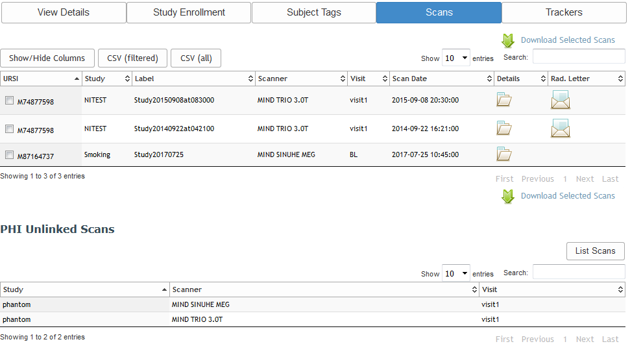Switch to Study Enrollment tab
The image size is (630, 344).
click(x=189, y=12)
